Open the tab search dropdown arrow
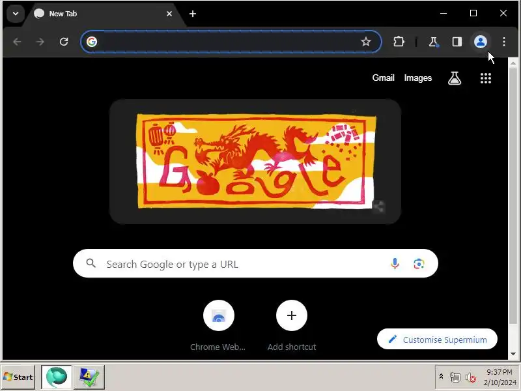 15,14
